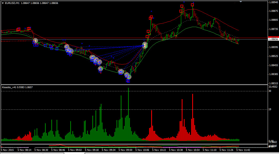Click the 5 Nov 2015 time label

coord(7,150)
